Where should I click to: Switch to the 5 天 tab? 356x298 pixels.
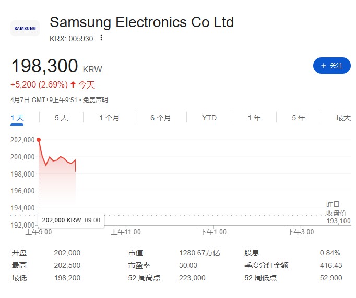click(61, 118)
